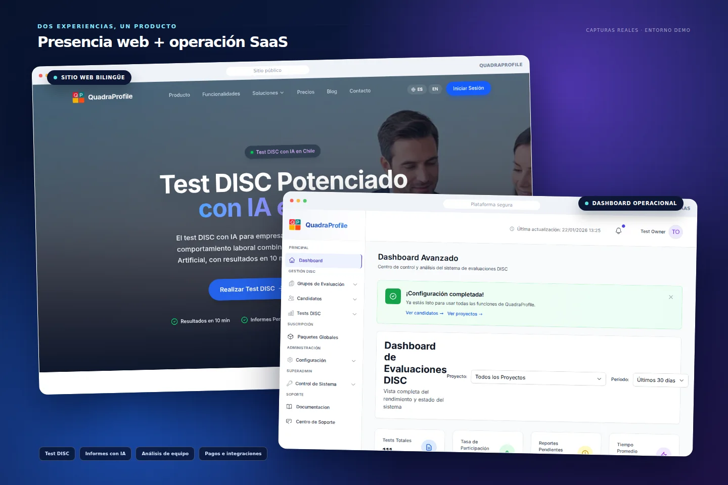Screen dimensions: 728x485
Task: Click the Grupos de Evaluación icon
Action: pyautogui.click(x=291, y=283)
